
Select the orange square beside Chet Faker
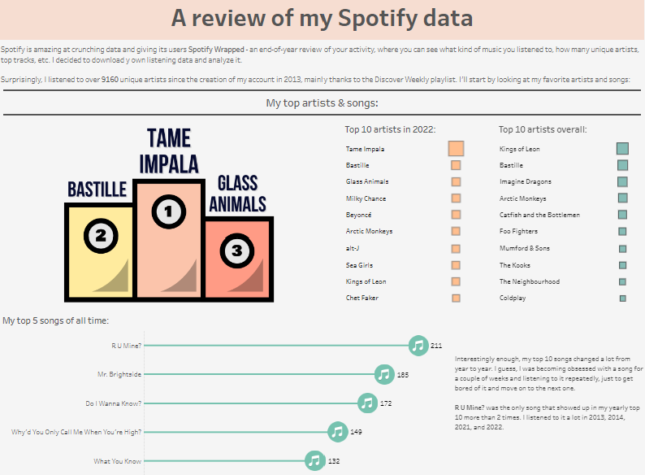point(456,299)
